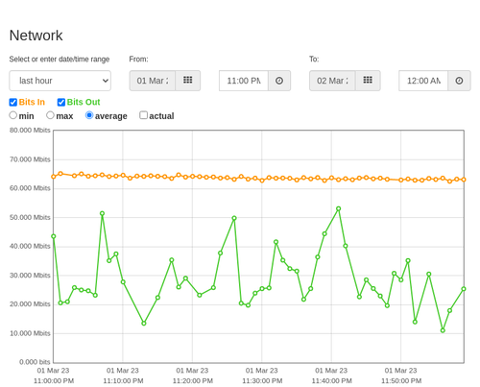Click the To time field '12:00 AM'
The image size is (480, 387).
423,81
